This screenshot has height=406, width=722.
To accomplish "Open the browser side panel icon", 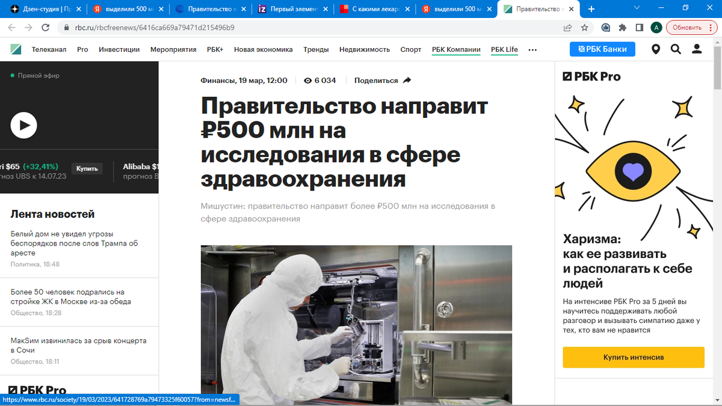I will pos(640,28).
